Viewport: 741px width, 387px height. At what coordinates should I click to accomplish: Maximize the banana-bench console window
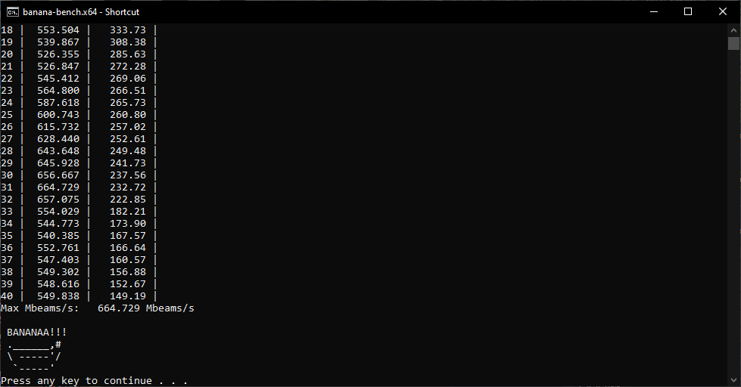tap(688, 12)
